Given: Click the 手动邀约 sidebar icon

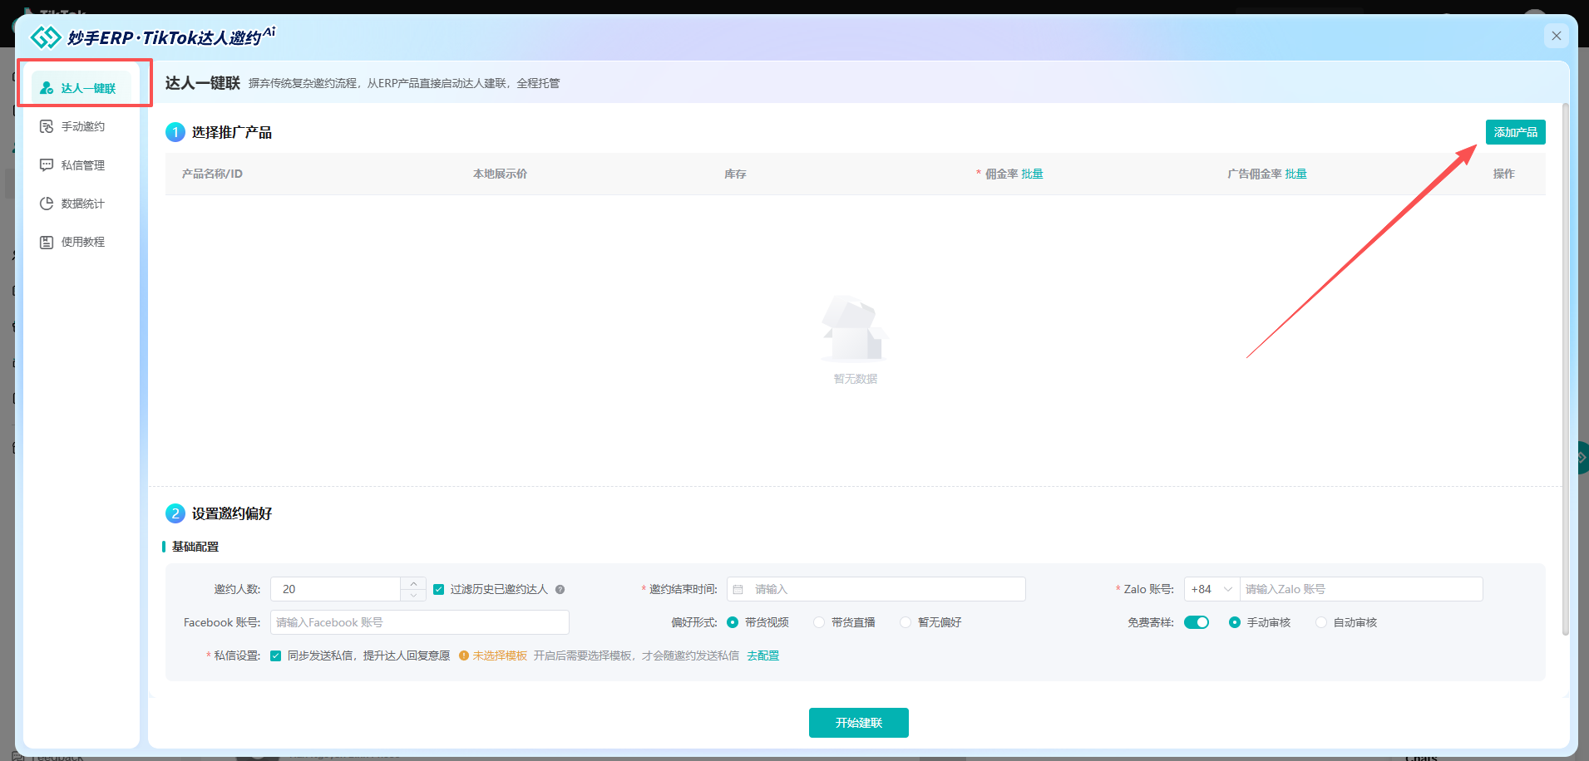Looking at the screenshot, I should [x=47, y=126].
